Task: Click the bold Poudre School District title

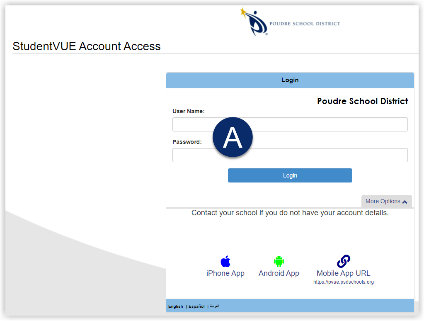Action: click(x=362, y=101)
